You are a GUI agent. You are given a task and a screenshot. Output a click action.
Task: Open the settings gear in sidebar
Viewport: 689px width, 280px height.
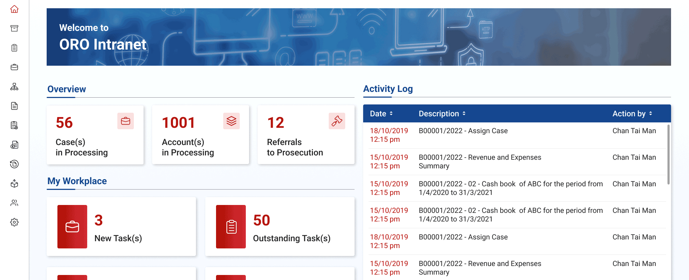[x=14, y=222]
